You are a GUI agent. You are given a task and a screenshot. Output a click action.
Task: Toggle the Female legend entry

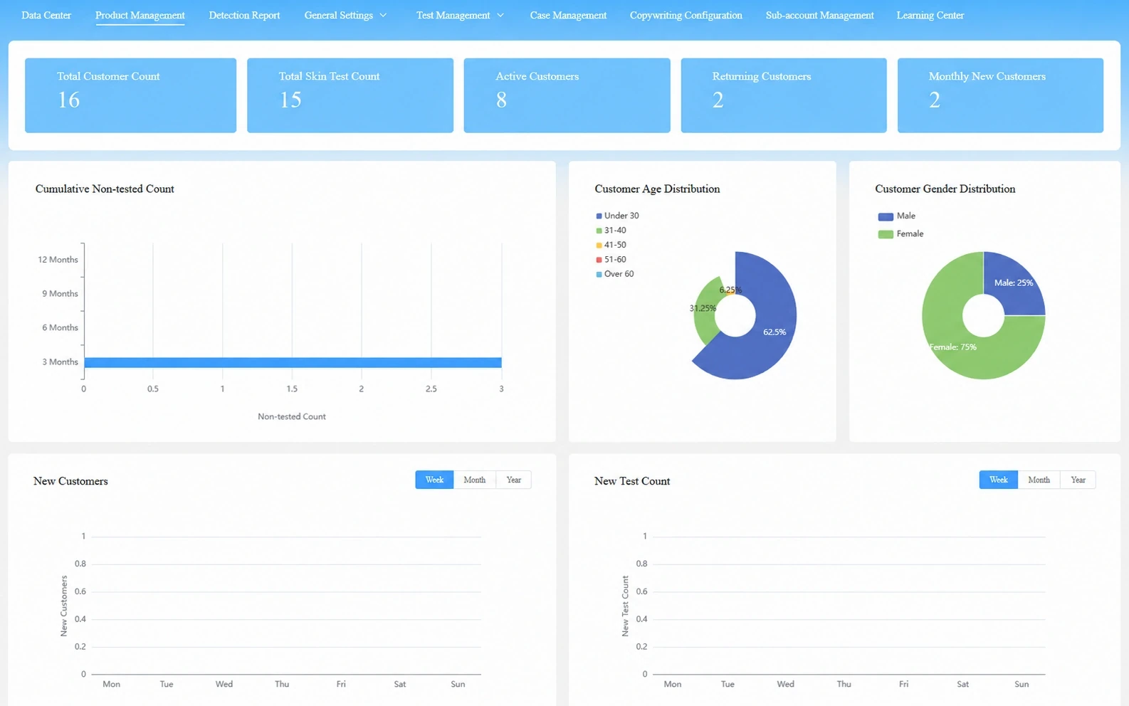coord(900,234)
